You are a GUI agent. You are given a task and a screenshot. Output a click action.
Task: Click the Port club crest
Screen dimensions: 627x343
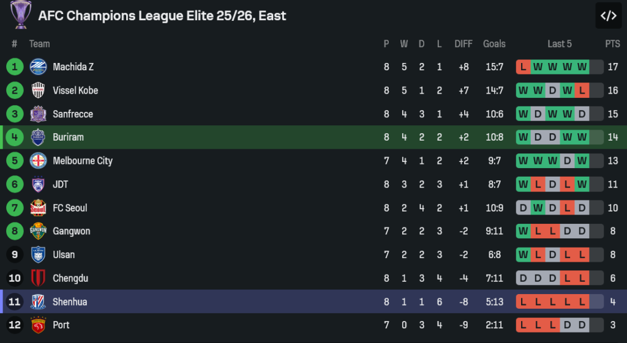pyautogui.click(x=38, y=325)
